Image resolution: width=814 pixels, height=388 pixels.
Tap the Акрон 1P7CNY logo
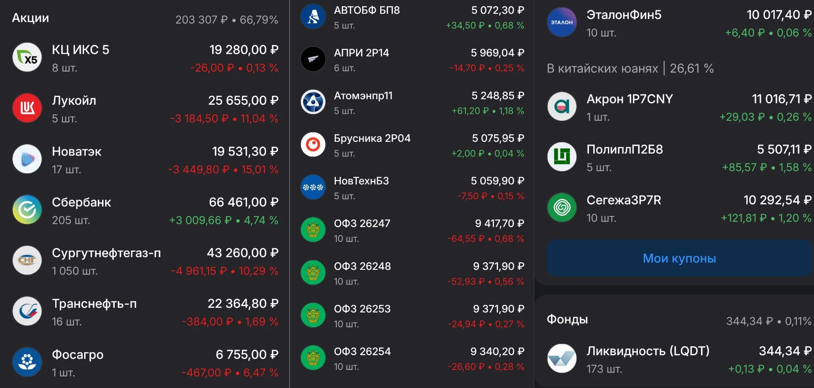pyautogui.click(x=562, y=106)
